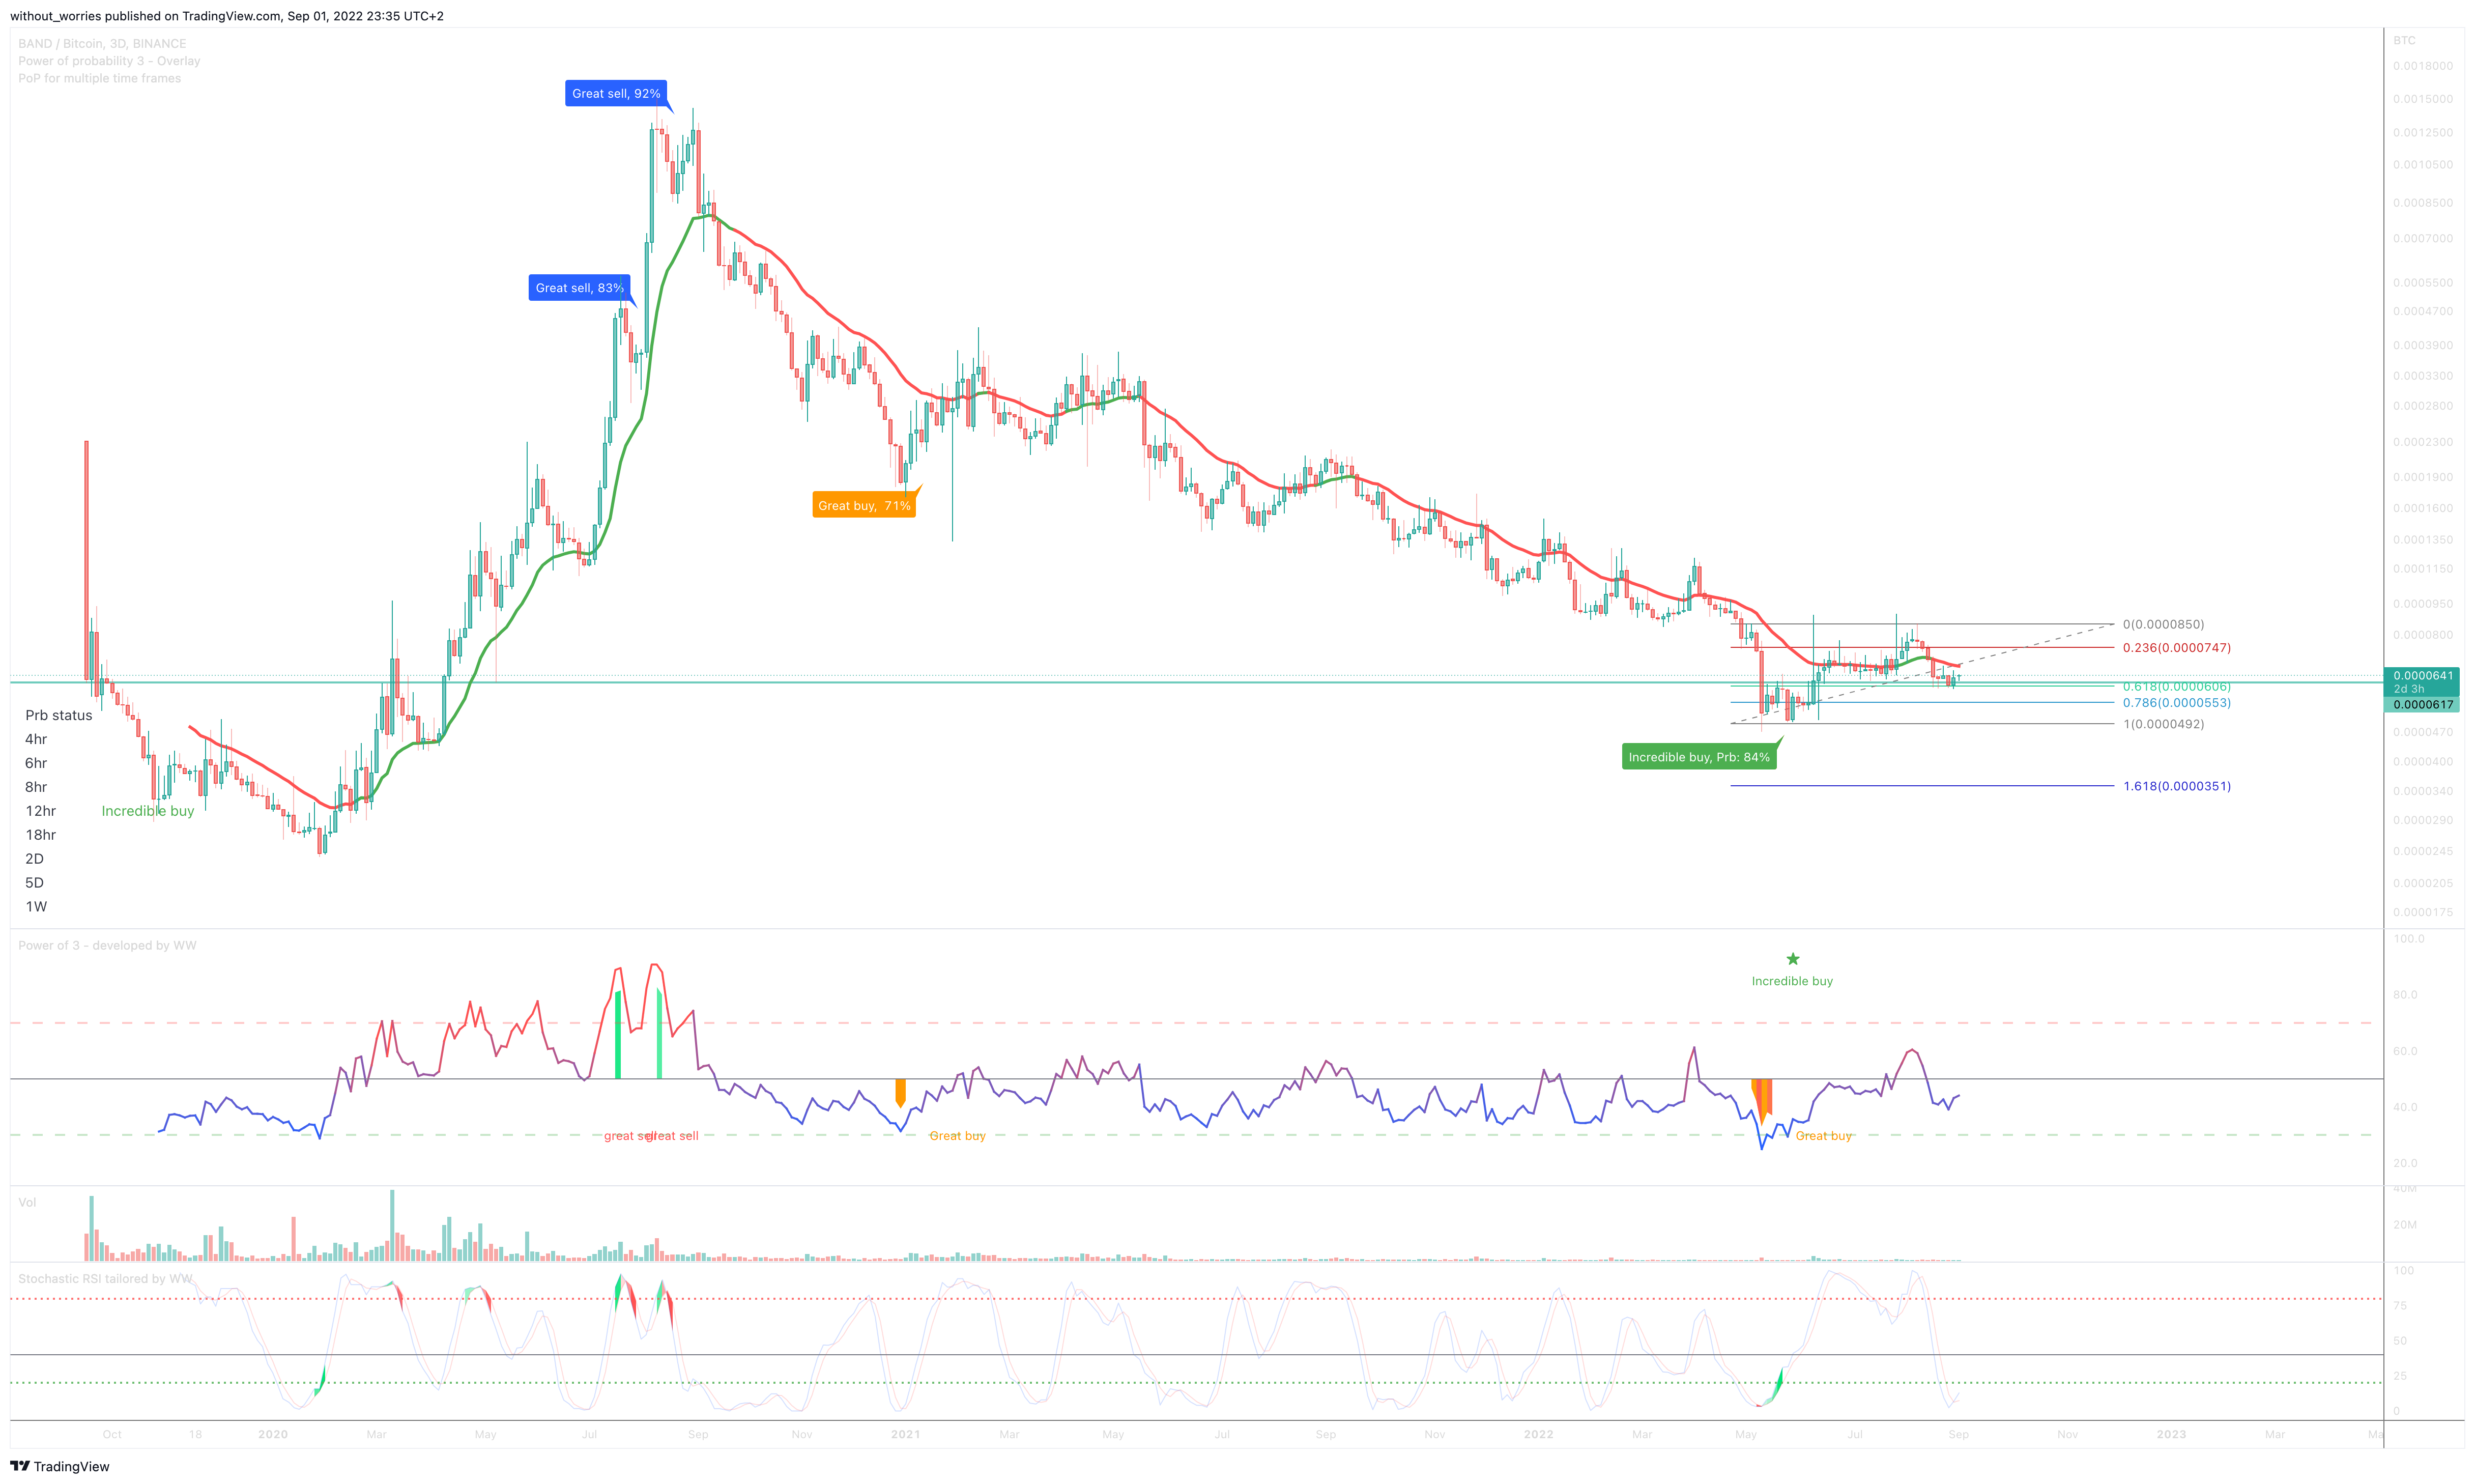The image size is (2475, 1484).
Task: Click the '2D' timeframe row
Action: click(x=35, y=859)
